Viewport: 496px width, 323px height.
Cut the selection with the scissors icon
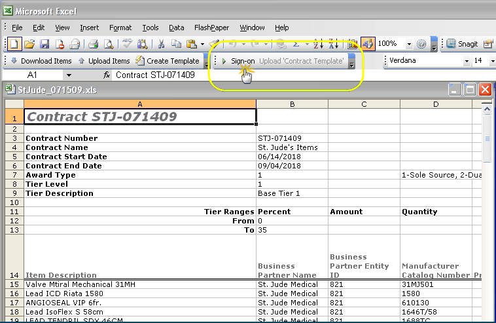coord(160,44)
